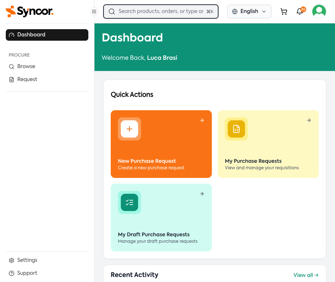The height and width of the screenshot is (282, 335).
Task: Click the document icon next to Request
Action: (11, 79)
